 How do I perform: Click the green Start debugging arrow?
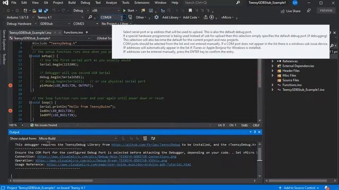[x=124, y=11]
